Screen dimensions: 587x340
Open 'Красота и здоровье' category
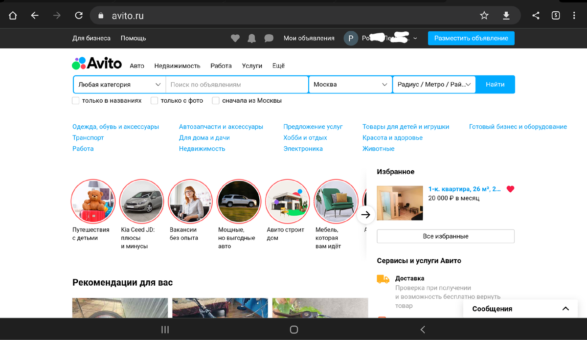[x=392, y=137]
